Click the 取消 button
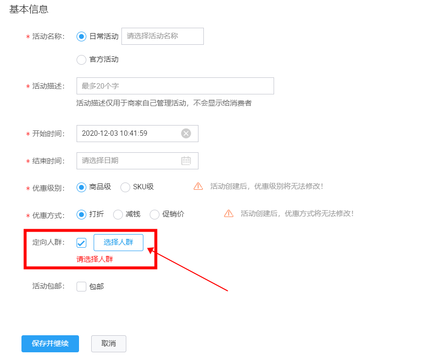Screen dimensions: 436x363 108,344
